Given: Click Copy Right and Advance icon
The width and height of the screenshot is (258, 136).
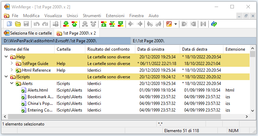Looking at the screenshot, I should coord(150,24).
